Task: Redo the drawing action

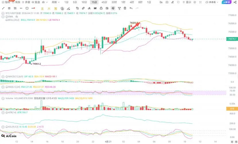Action: pyautogui.click(x=137, y=8)
